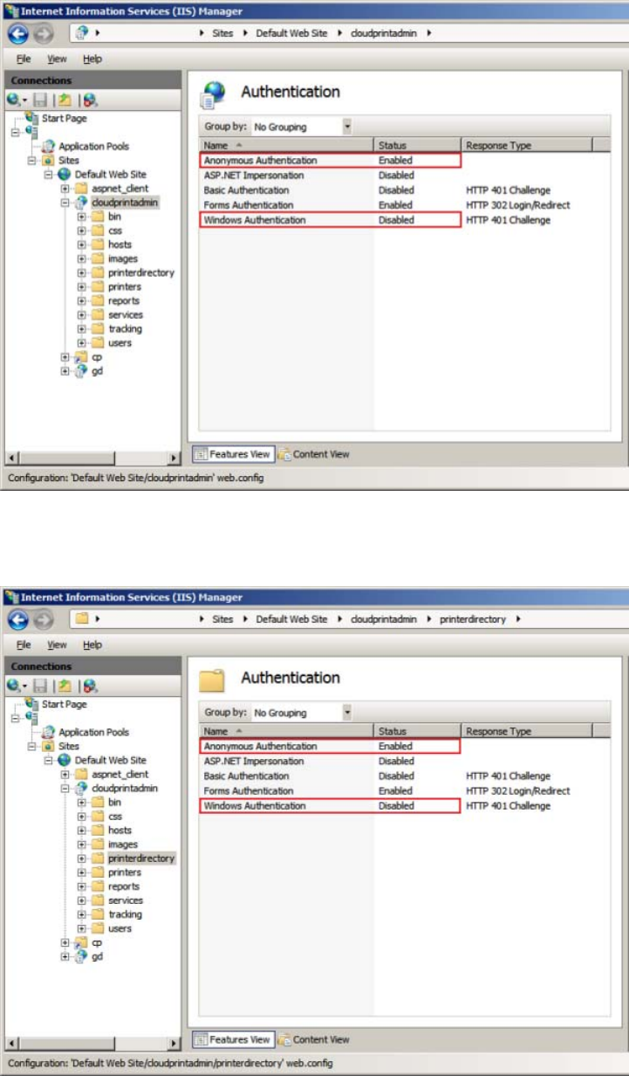Select Anonymous Authentication row in upper window

pos(405,161)
